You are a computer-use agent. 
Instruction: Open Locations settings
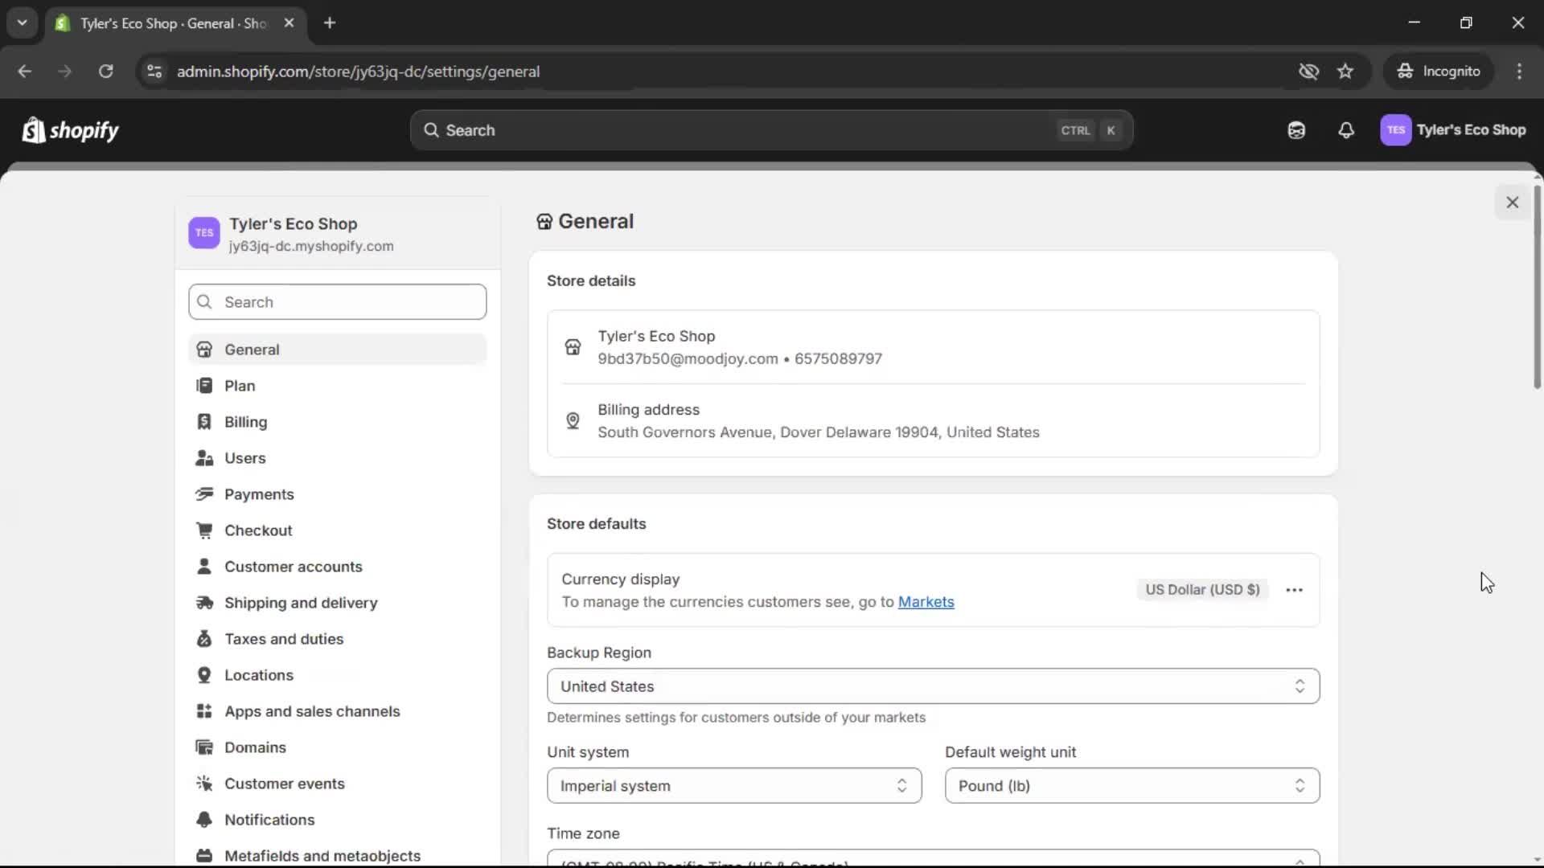coord(259,675)
